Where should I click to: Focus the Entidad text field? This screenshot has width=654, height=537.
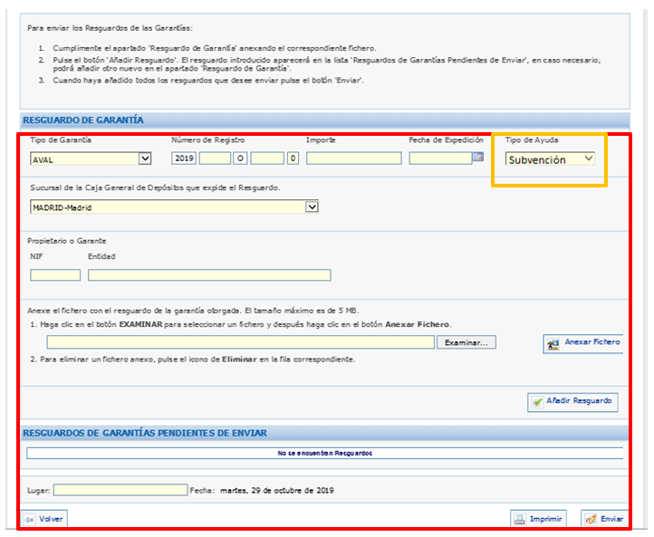pos(209,275)
